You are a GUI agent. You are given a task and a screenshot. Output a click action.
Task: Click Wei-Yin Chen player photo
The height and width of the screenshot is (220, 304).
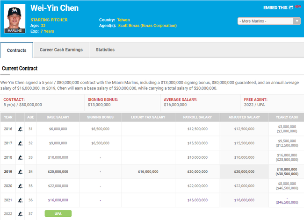click(x=15, y=19)
